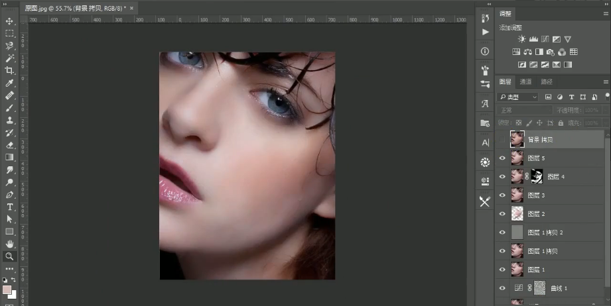This screenshot has width=611, height=306.
Task: Show the 背景 拷贝 layer
Action: (502, 139)
